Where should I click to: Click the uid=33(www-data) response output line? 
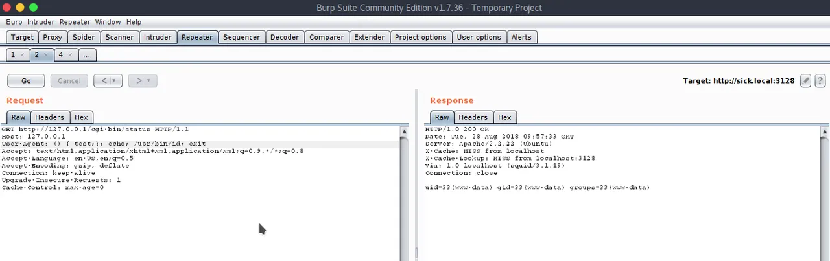pyautogui.click(x=538, y=187)
